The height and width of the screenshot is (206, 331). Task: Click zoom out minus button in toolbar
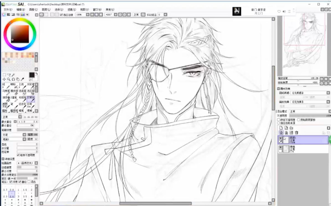click(x=92, y=15)
